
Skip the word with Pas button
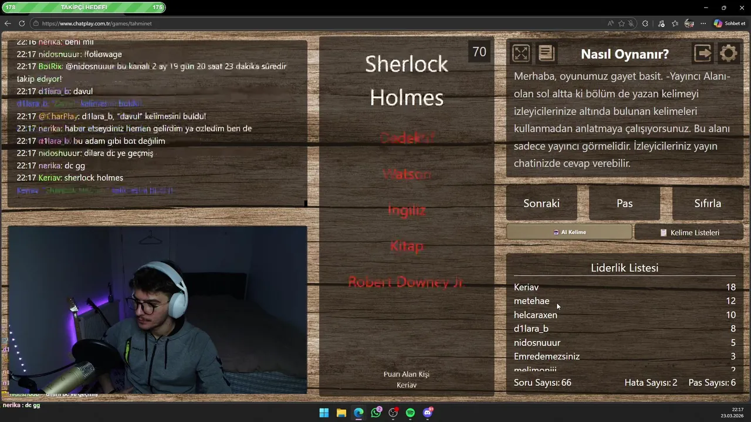click(x=624, y=203)
